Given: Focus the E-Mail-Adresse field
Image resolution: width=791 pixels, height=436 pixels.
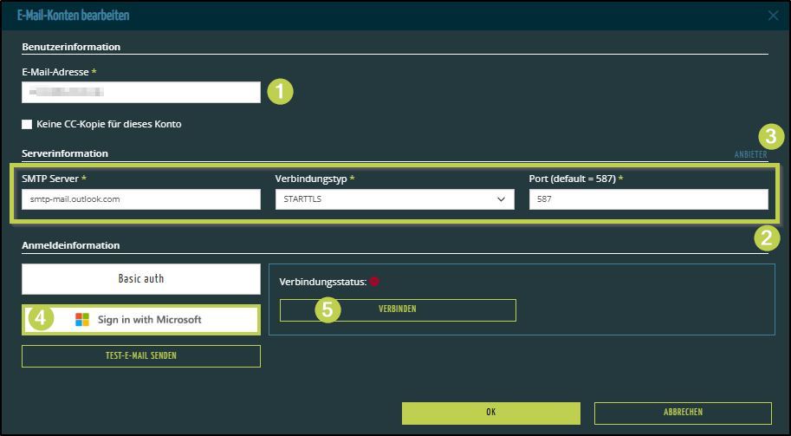Looking at the screenshot, I should click(140, 92).
